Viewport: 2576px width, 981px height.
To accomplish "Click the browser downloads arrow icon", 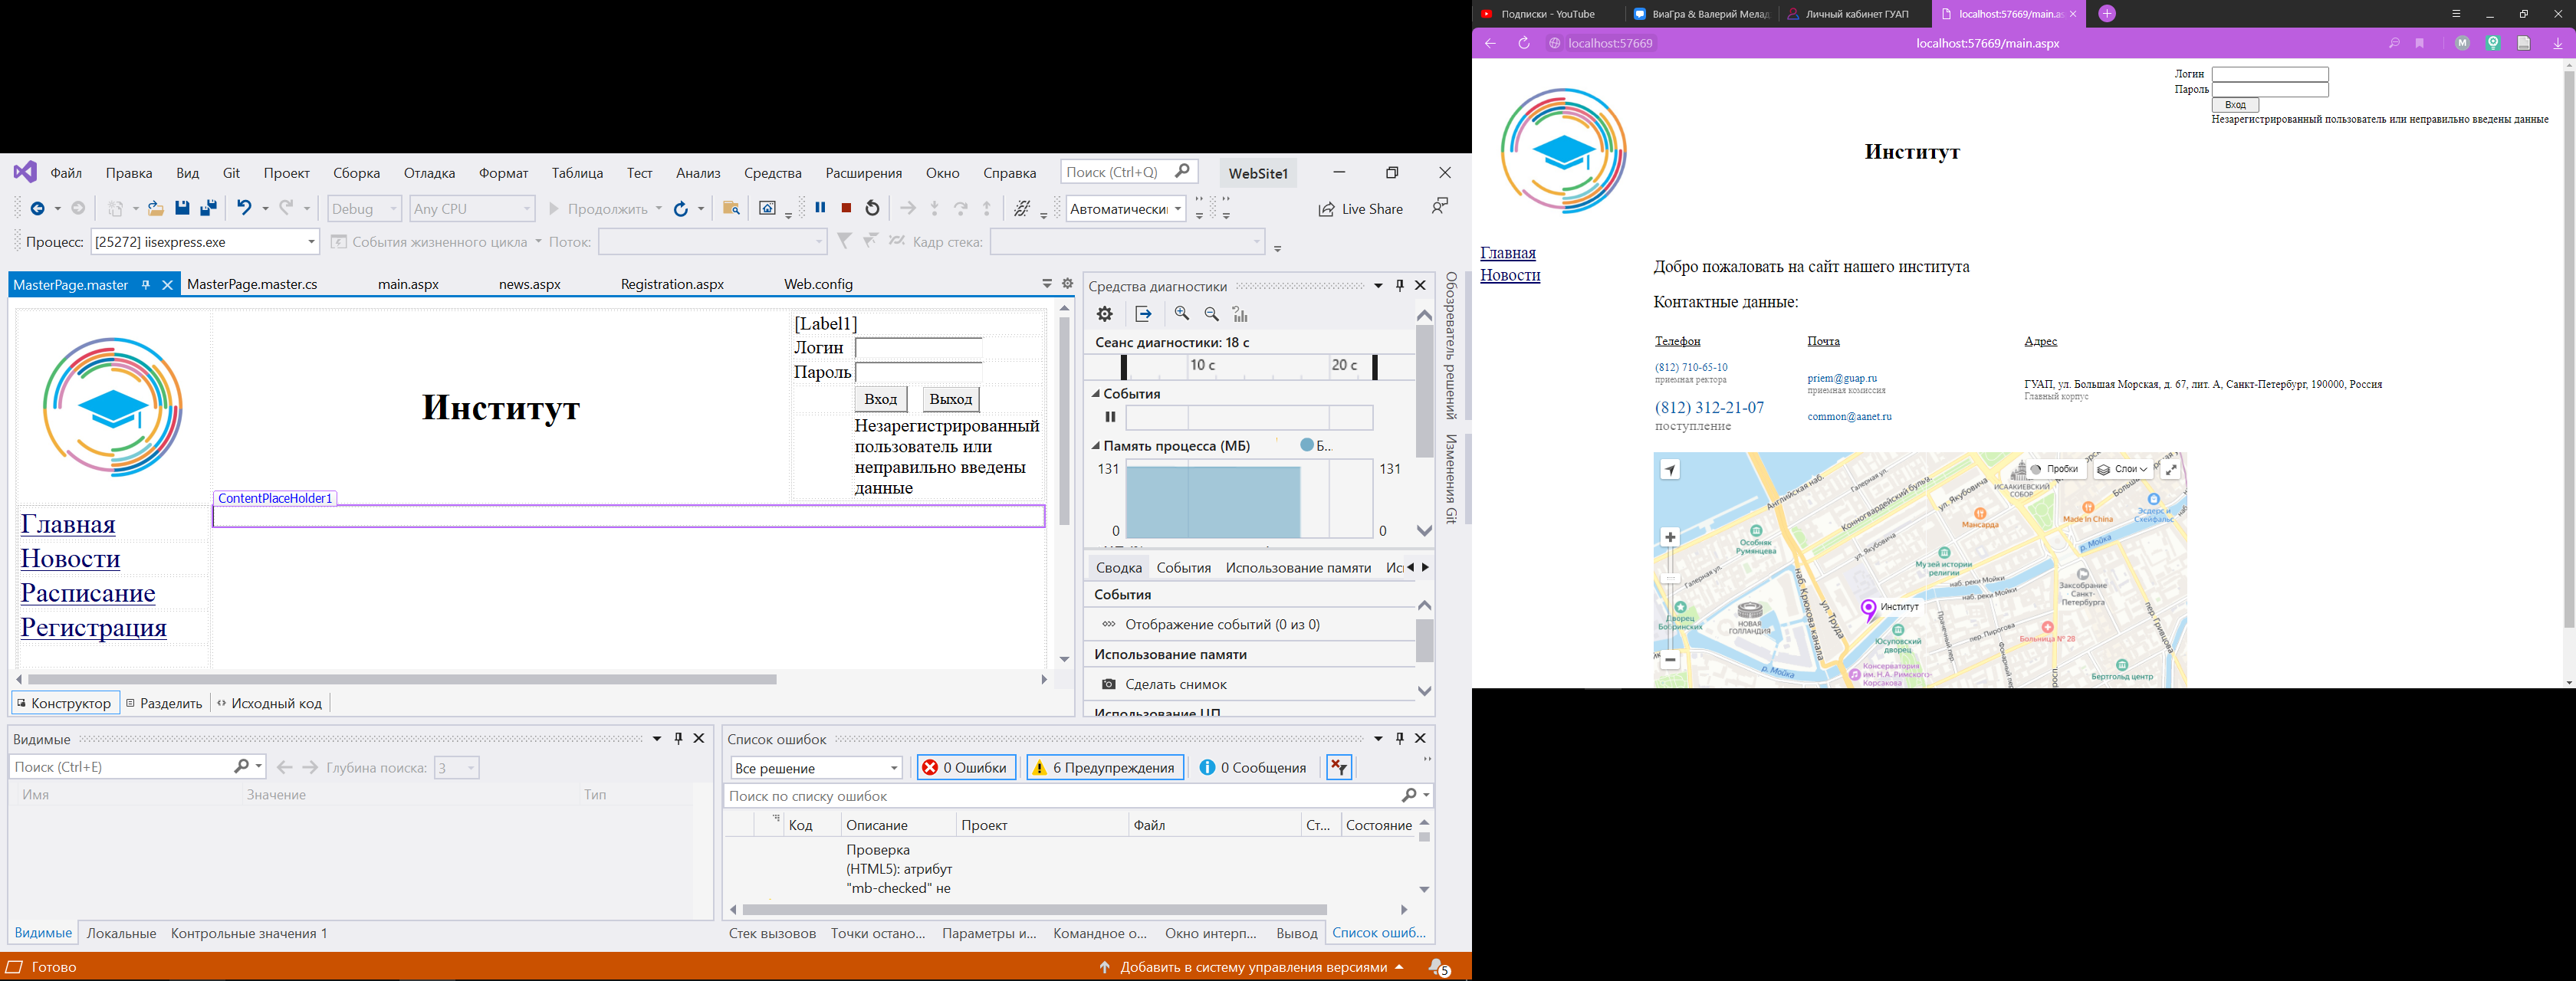I will 2558,43.
